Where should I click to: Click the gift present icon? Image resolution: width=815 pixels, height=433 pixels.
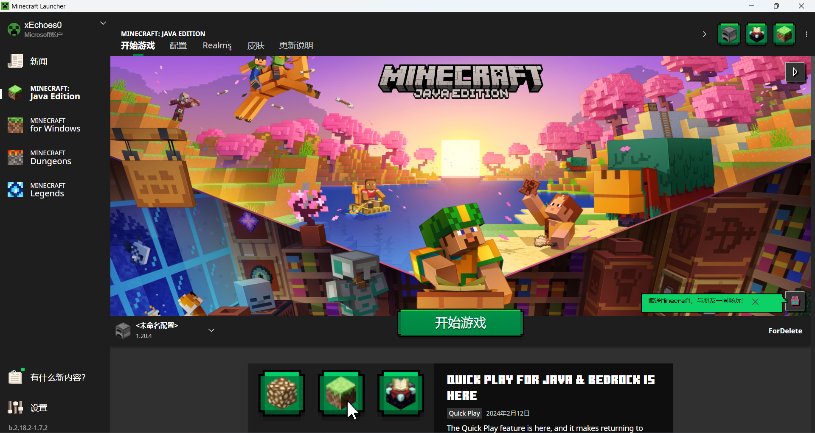pyautogui.click(x=795, y=301)
